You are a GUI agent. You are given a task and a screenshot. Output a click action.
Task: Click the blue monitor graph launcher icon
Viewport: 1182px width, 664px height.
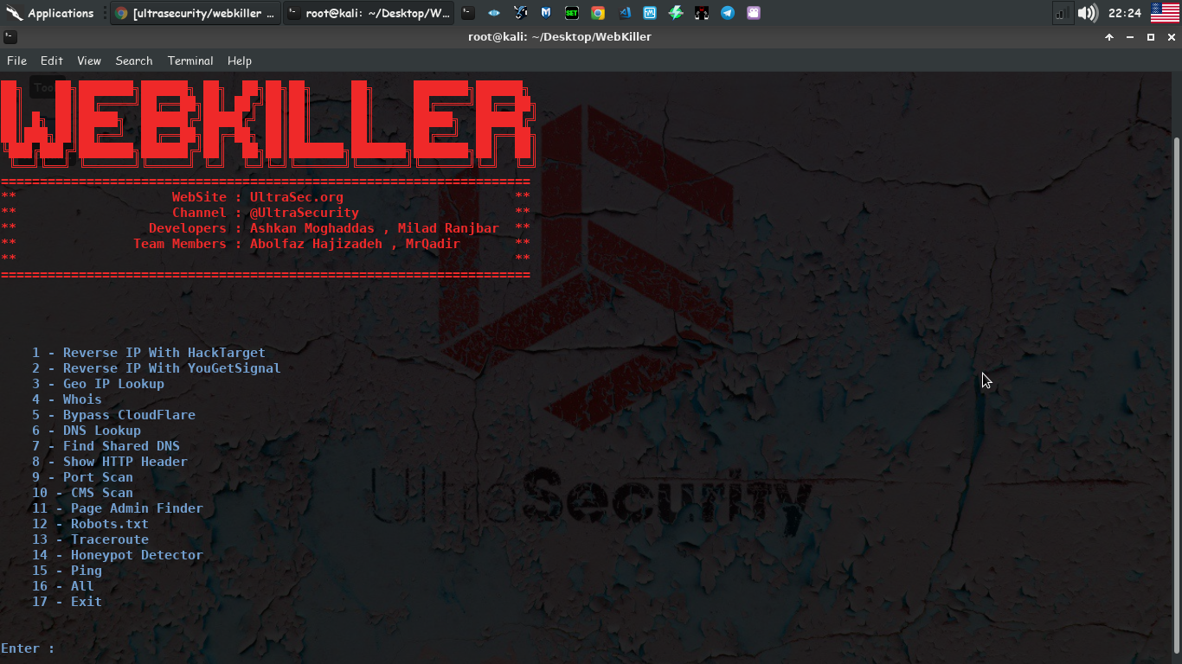pos(650,13)
